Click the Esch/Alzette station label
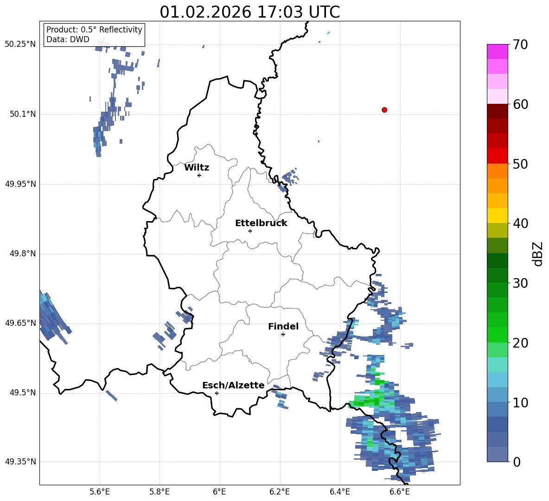Image resolution: width=549 pixels, height=501 pixels. click(234, 385)
